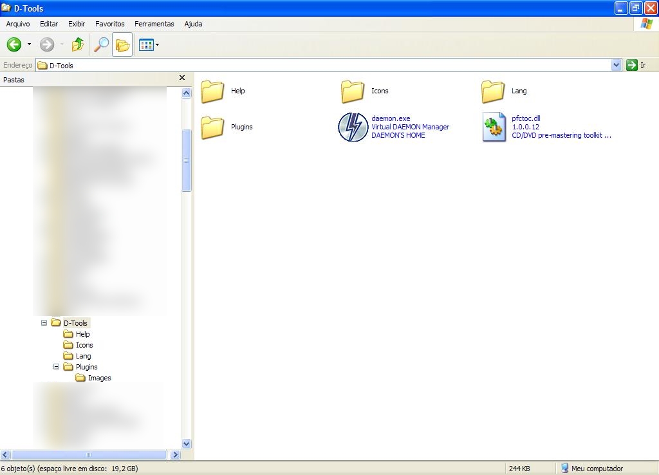Screen dimensions: 659x475
Task: Close the Pastas side panel
Action: coord(182,78)
